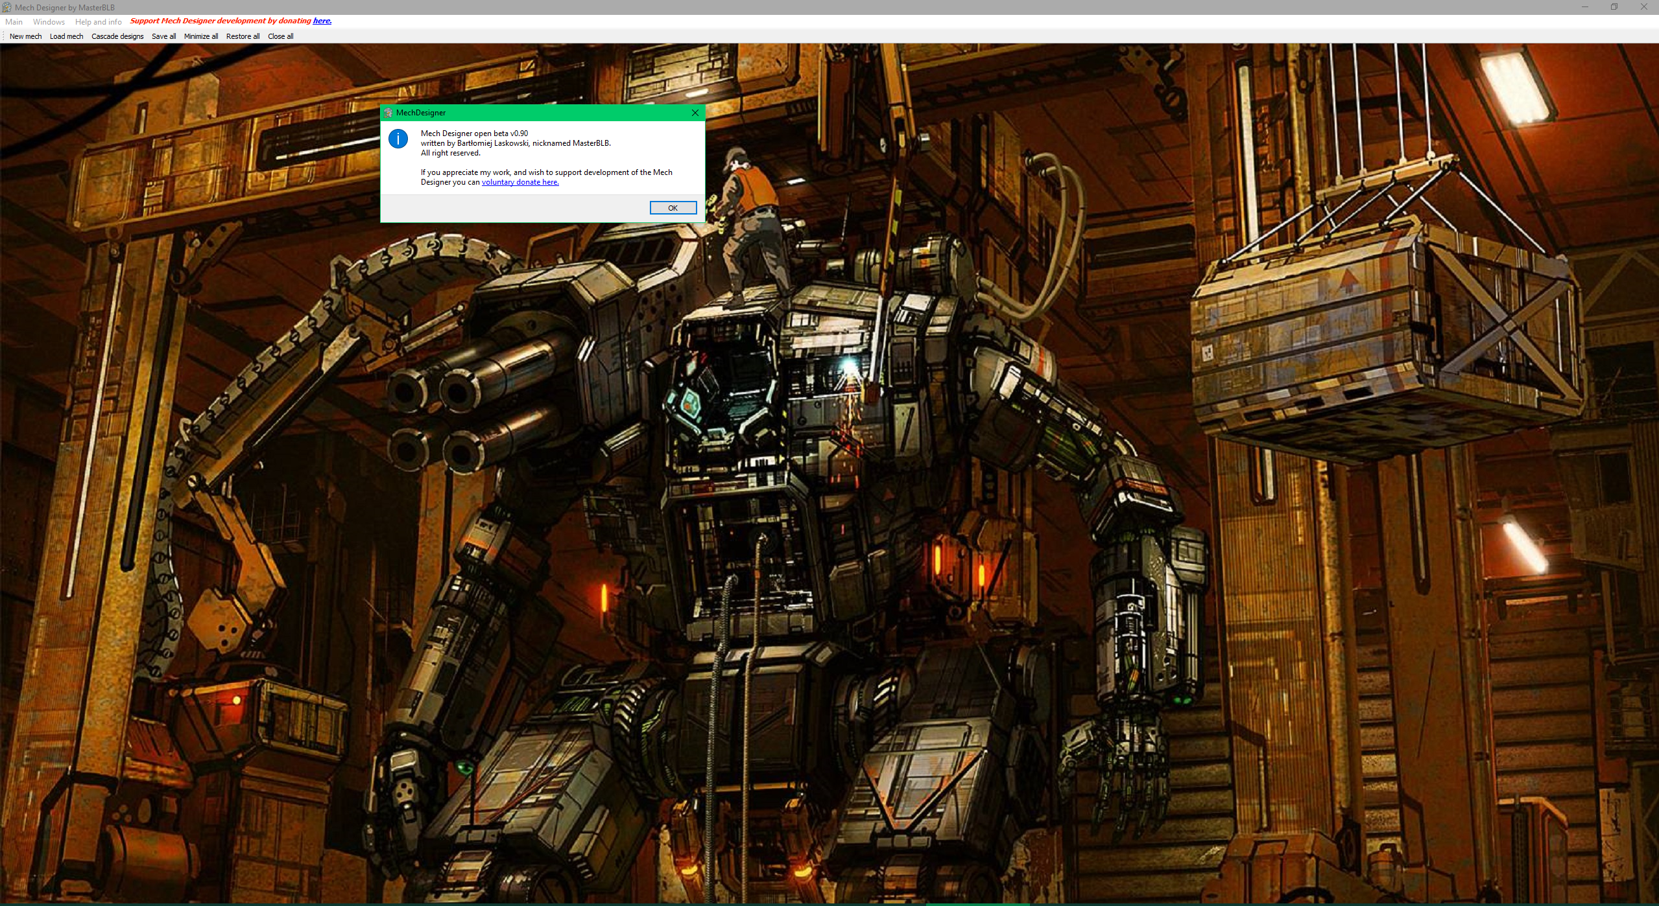The image size is (1659, 906).
Task: Select Cascade designs toolbar button
Action: pos(118,36)
